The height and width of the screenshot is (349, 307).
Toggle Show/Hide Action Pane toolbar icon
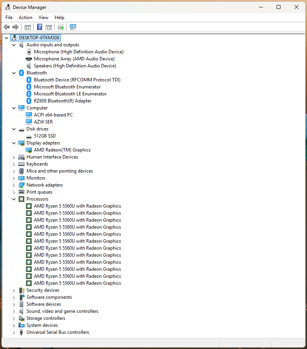(x=49, y=27)
